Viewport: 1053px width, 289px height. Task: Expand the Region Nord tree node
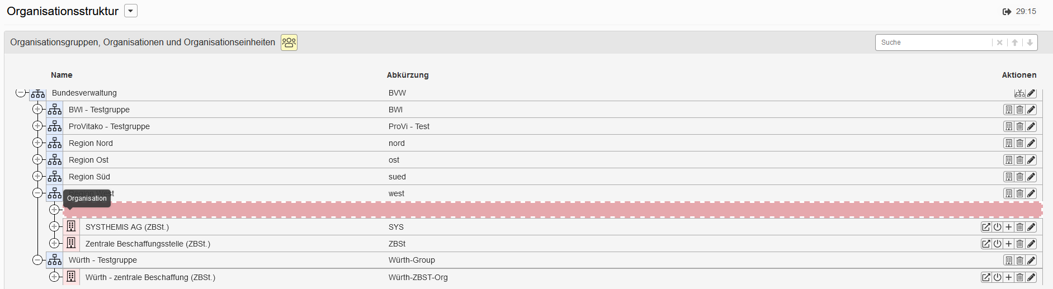37,143
